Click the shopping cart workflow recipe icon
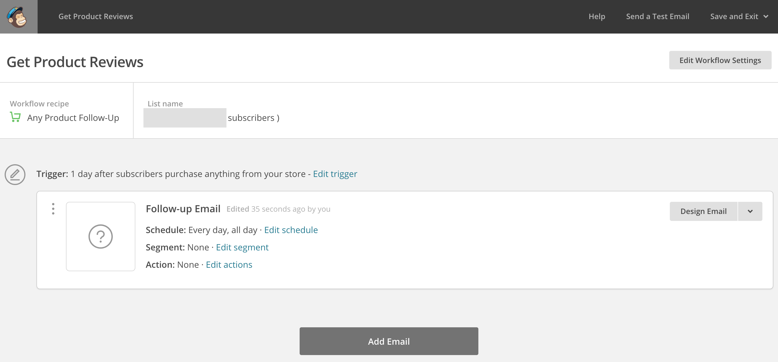Viewport: 778px width, 362px height. coord(16,117)
